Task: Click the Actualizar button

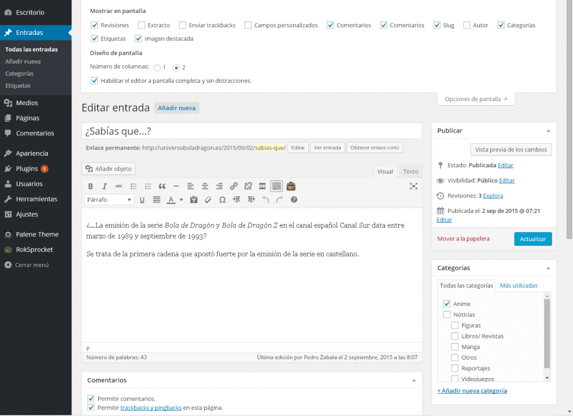Action: point(533,239)
